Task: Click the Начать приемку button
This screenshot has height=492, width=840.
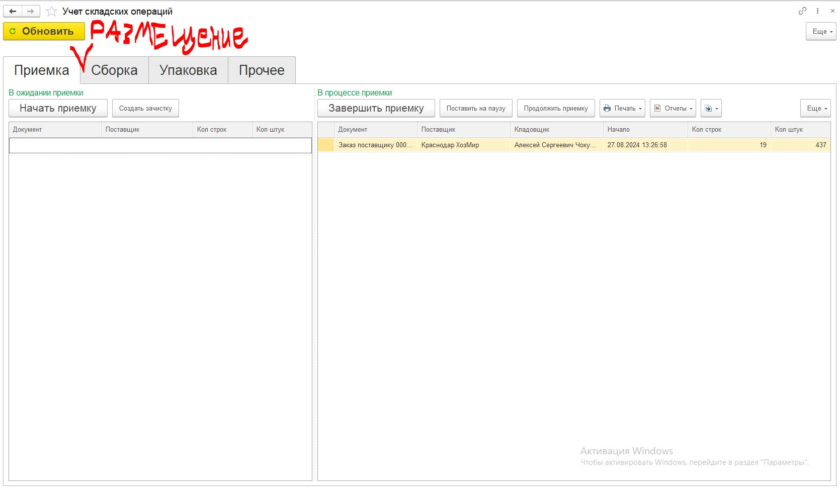Action: point(58,108)
